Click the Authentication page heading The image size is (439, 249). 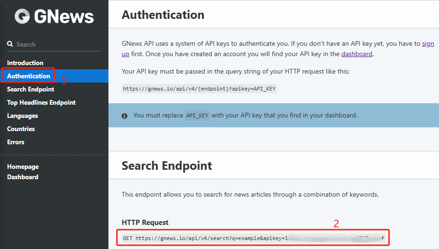[x=163, y=15]
